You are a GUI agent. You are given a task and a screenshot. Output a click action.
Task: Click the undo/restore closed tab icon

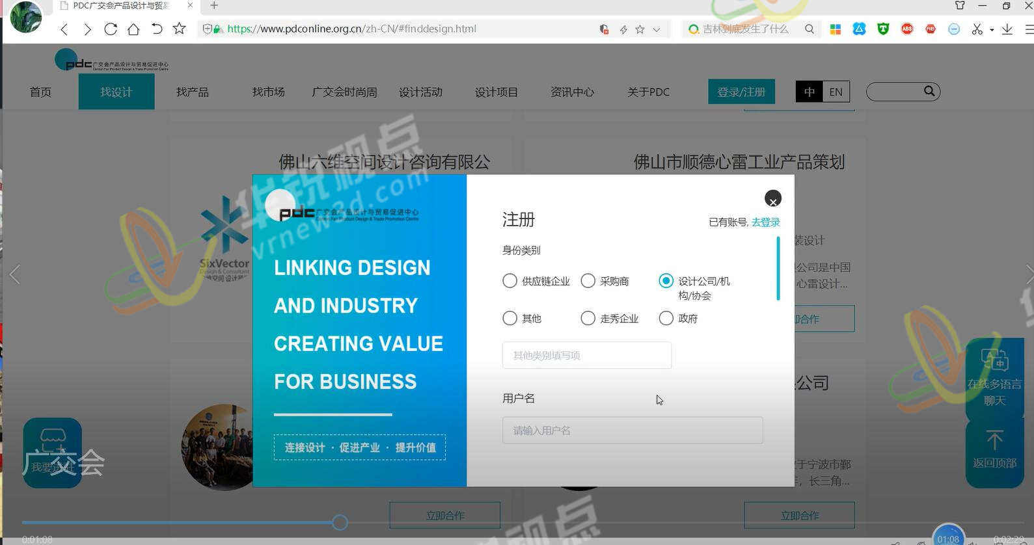point(156,29)
